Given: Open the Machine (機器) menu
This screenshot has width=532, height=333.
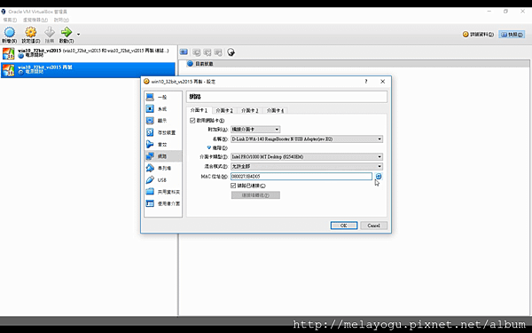Looking at the screenshot, I should [35, 20].
